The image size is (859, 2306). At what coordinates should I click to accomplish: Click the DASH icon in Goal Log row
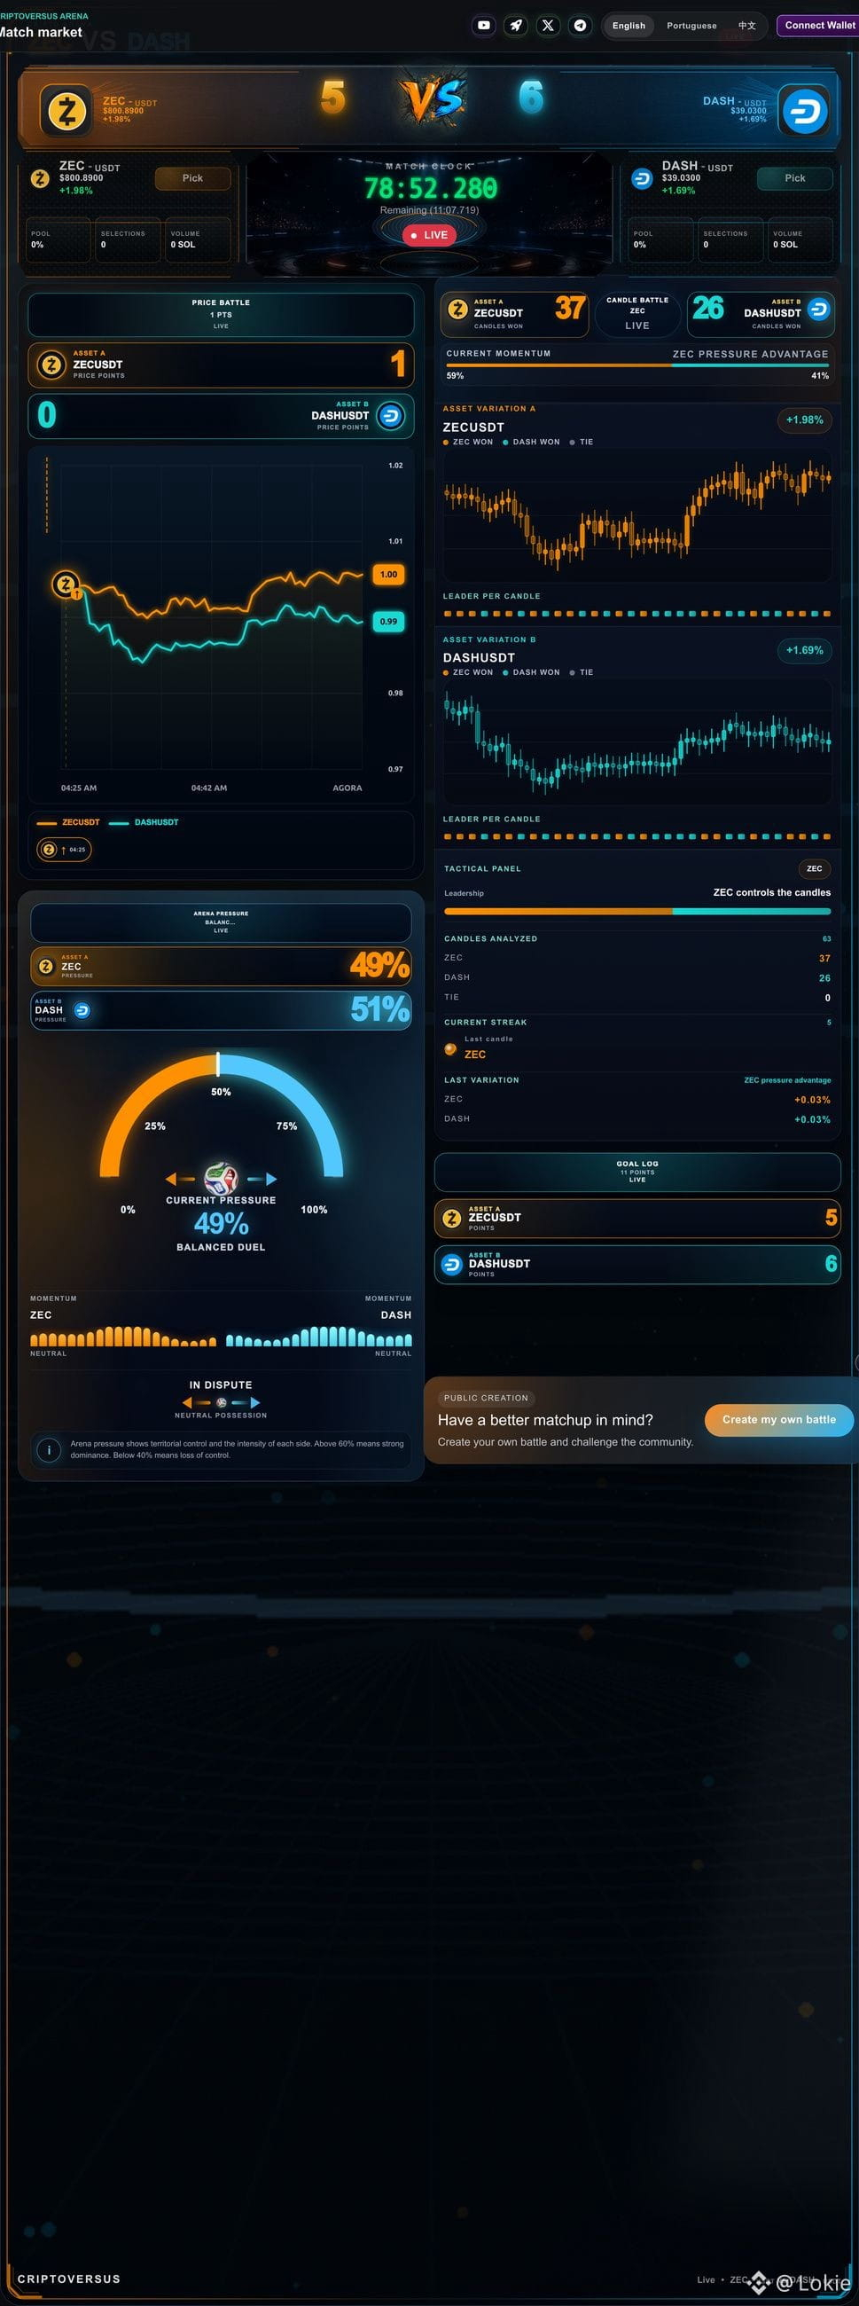pyautogui.click(x=452, y=1264)
